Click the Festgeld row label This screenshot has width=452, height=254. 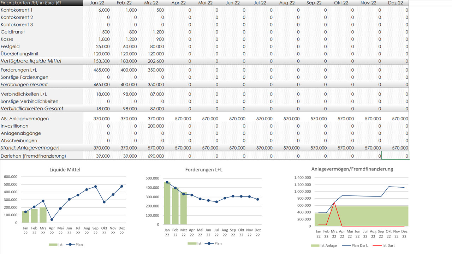click(x=11, y=47)
